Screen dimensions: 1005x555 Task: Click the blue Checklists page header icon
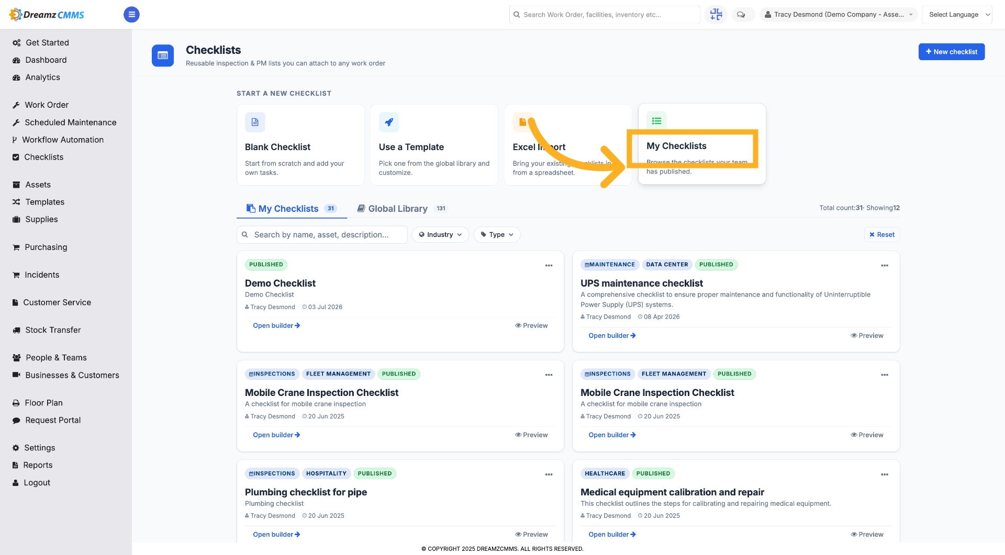click(163, 55)
